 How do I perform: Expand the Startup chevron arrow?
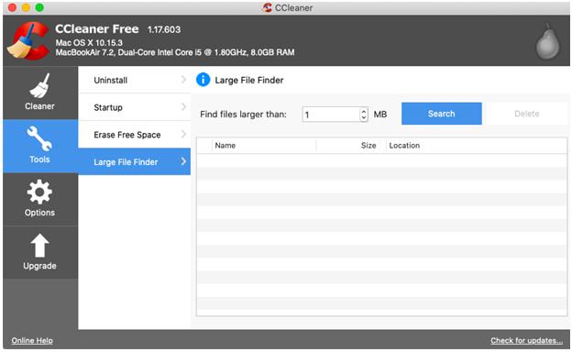pyautogui.click(x=183, y=107)
